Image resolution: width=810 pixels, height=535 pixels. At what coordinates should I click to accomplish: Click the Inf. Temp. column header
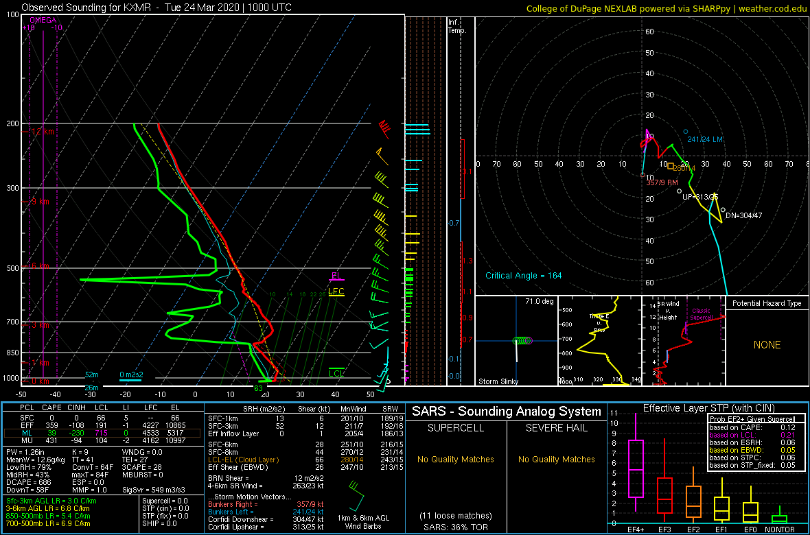[x=458, y=26]
